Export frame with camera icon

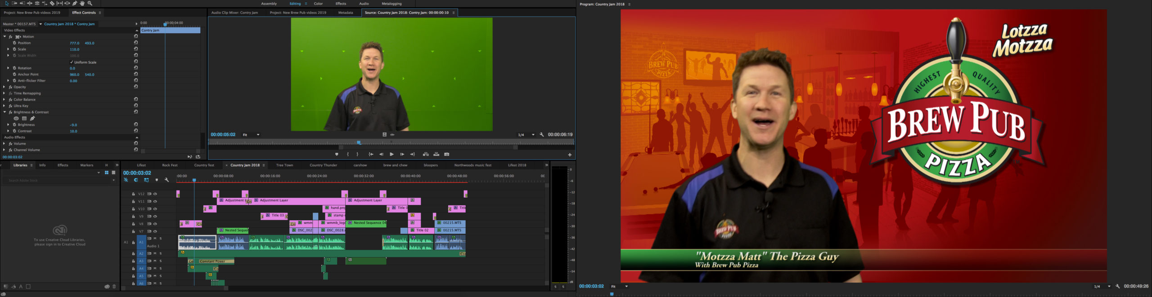(447, 154)
